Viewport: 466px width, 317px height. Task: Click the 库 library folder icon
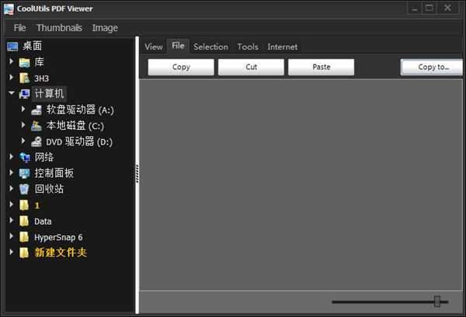(x=24, y=62)
